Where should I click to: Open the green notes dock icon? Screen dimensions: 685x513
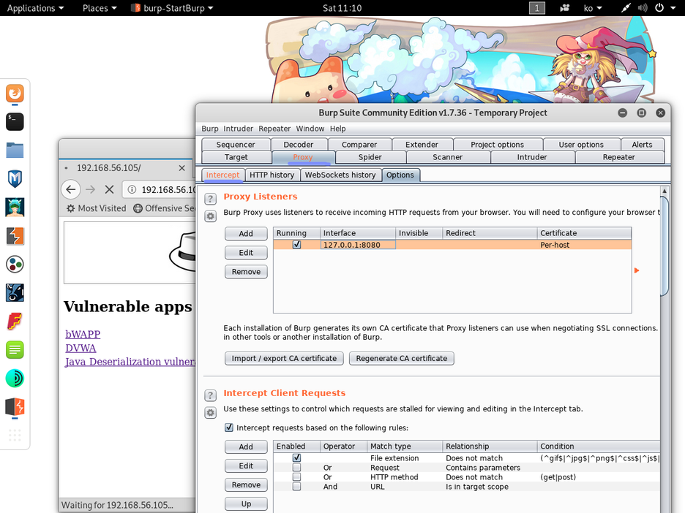pyautogui.click(x=15, y=350)
